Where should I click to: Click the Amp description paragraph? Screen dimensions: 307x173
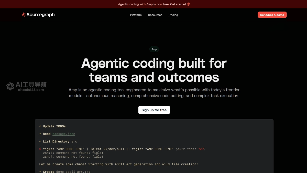click(x=154, y=93)
